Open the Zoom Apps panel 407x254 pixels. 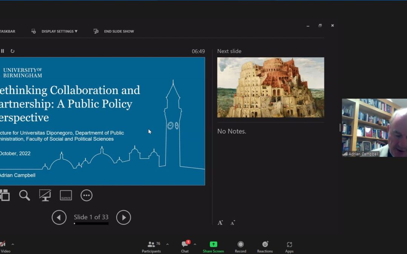(x=289, y=247)
